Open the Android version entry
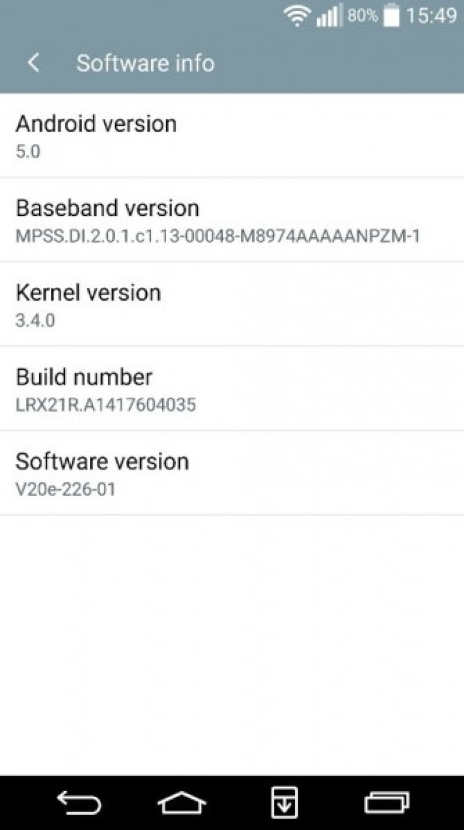Viewport: 464px width, 830px height. click(x=232, y=135)
